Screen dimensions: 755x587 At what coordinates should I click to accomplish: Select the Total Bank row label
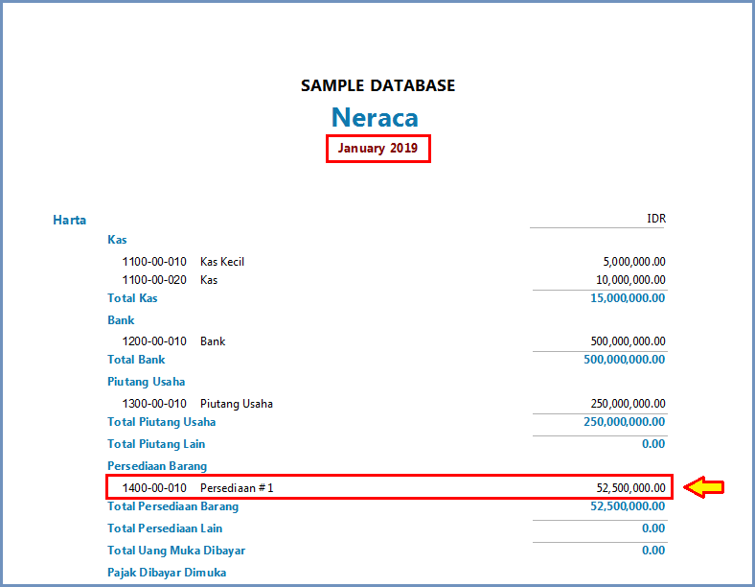point(136,360)
